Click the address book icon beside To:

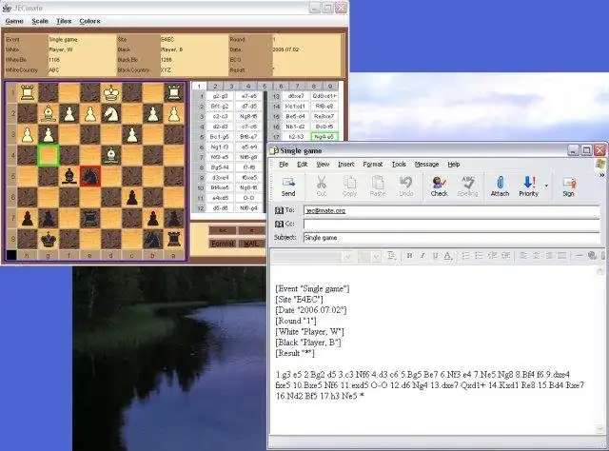tap(279, 210)
